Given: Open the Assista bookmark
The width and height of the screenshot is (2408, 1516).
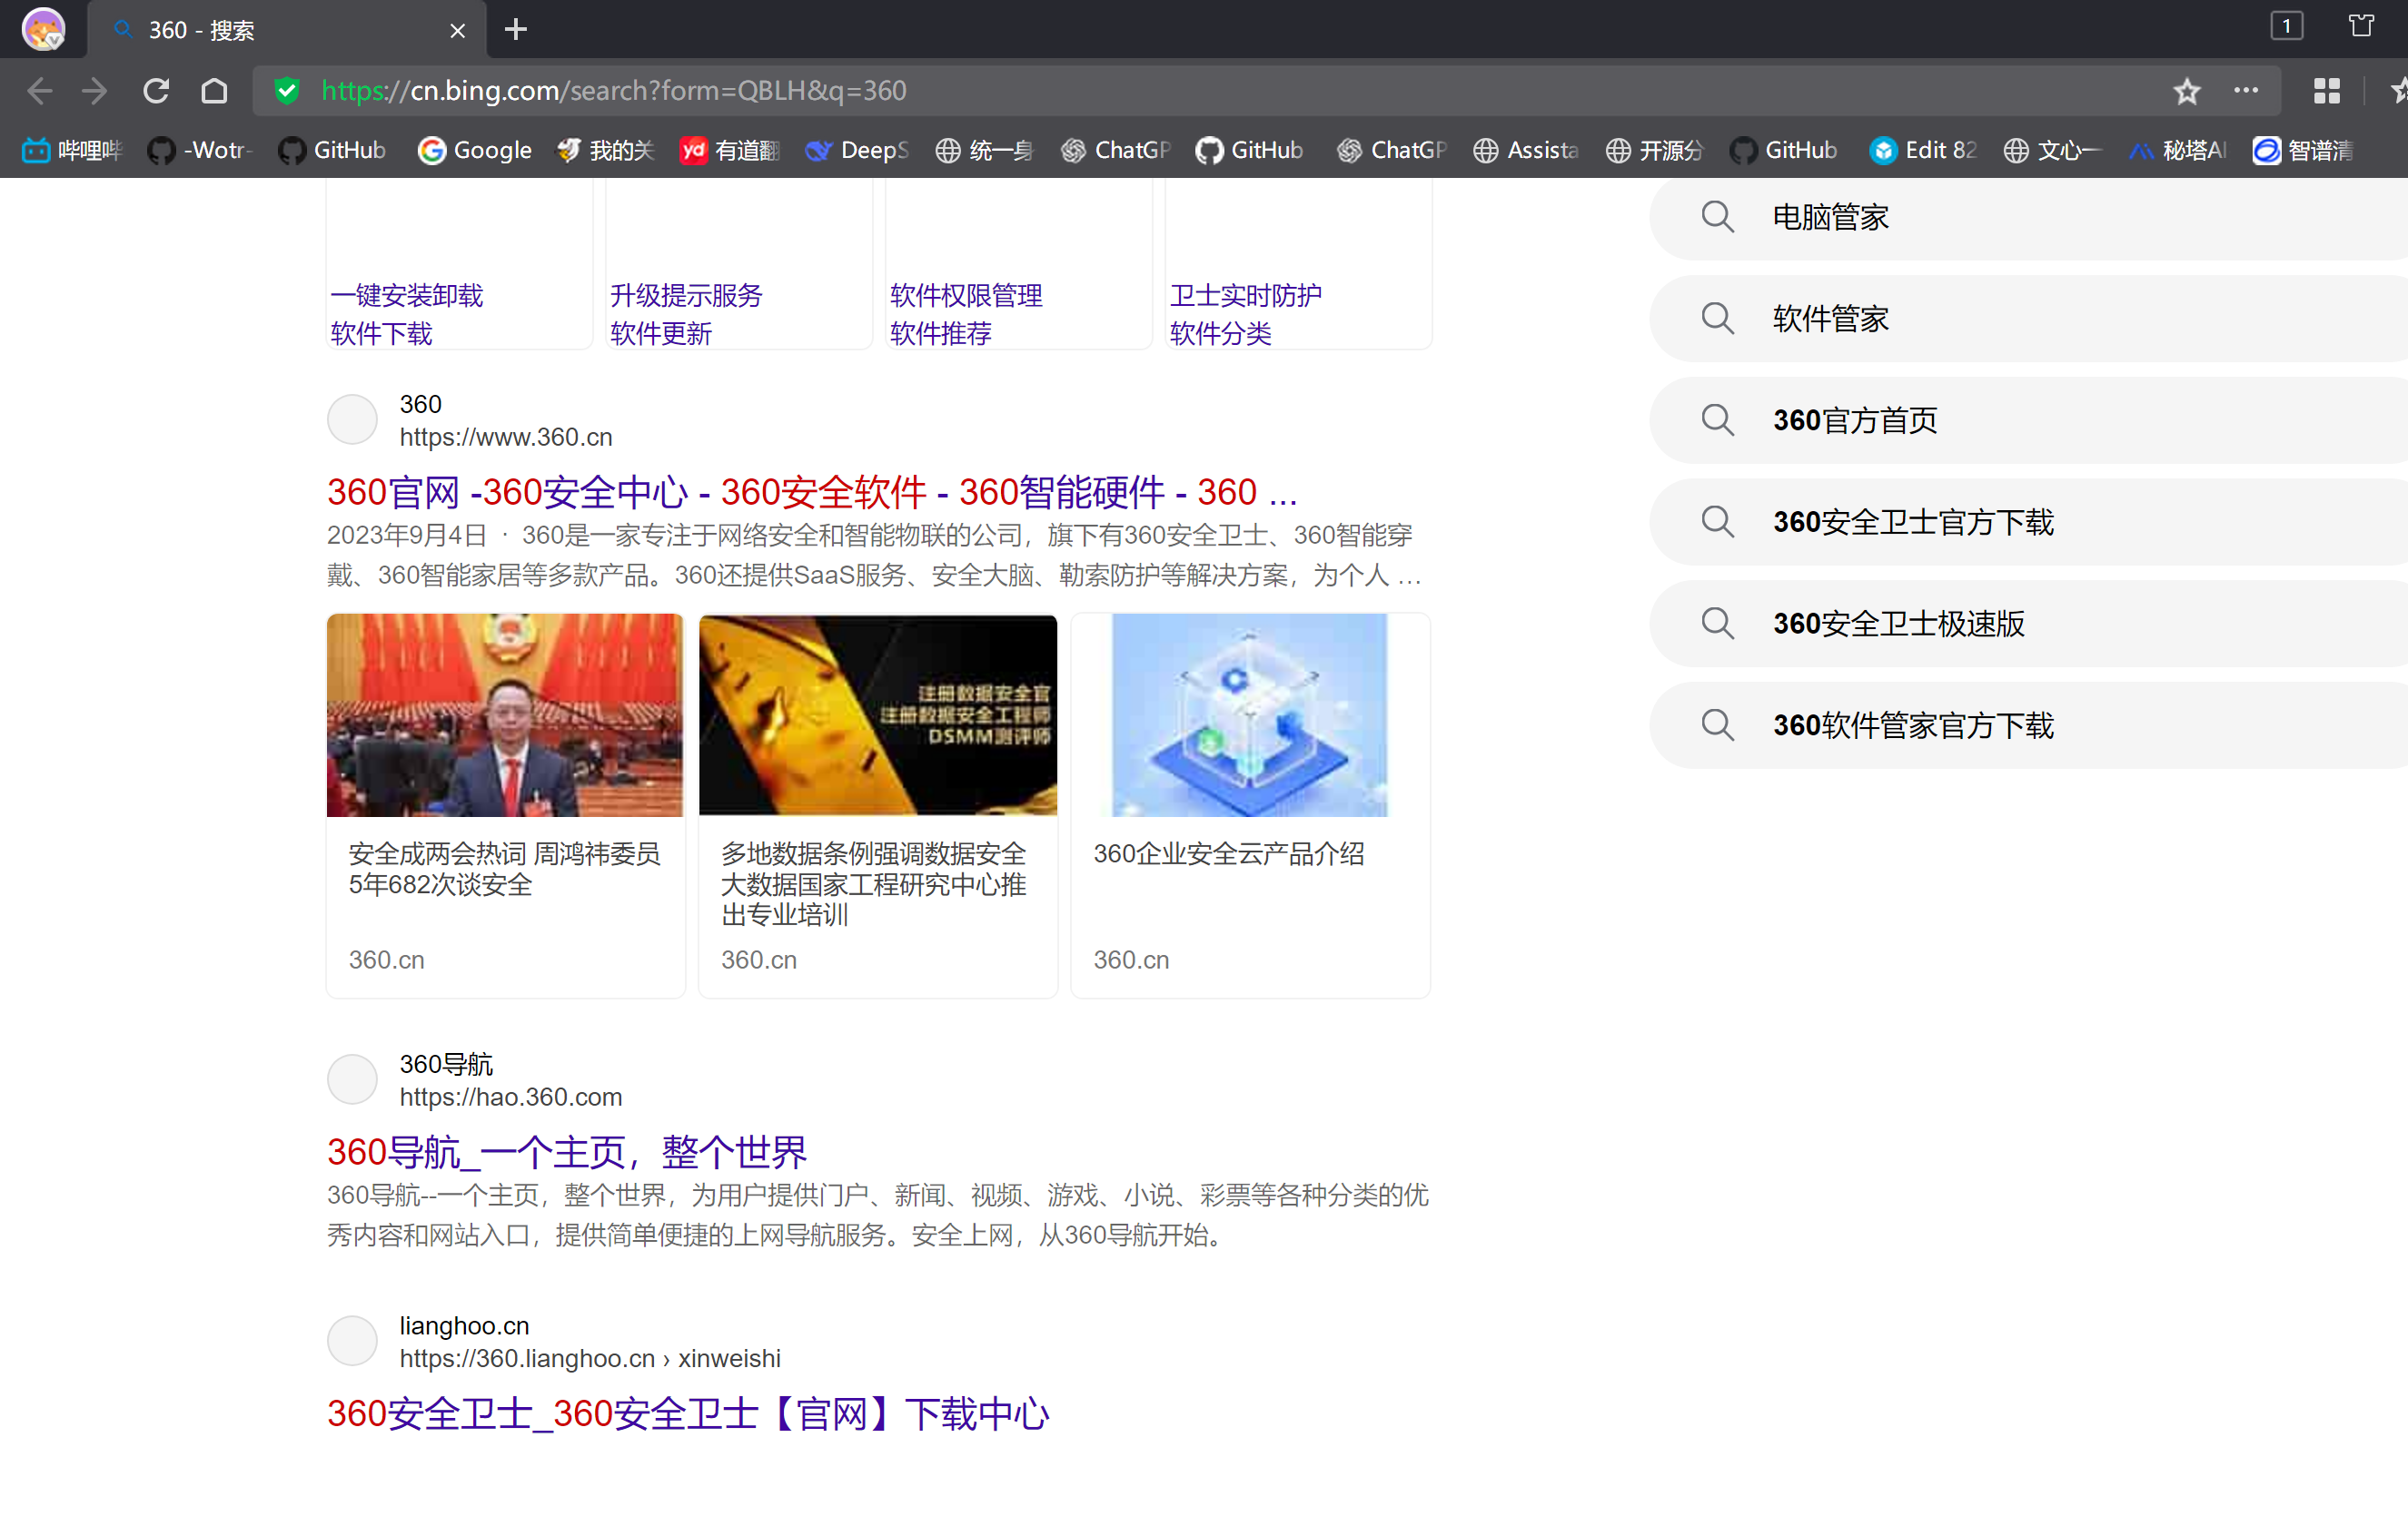Looking at the screenshot, I should (1525, 150).
